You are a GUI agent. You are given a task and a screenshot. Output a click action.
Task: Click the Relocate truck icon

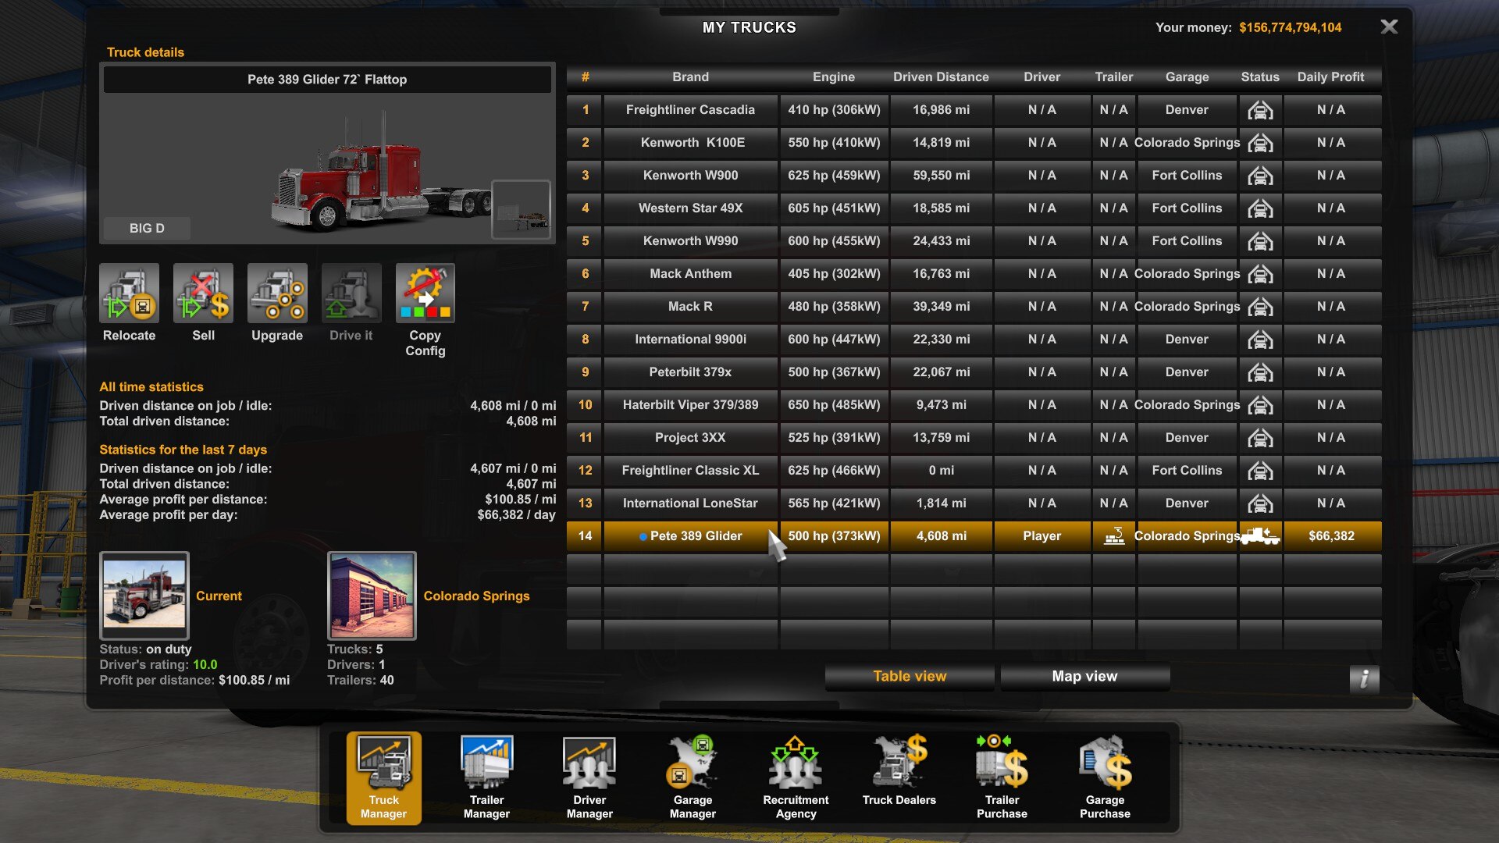(129, 293)
